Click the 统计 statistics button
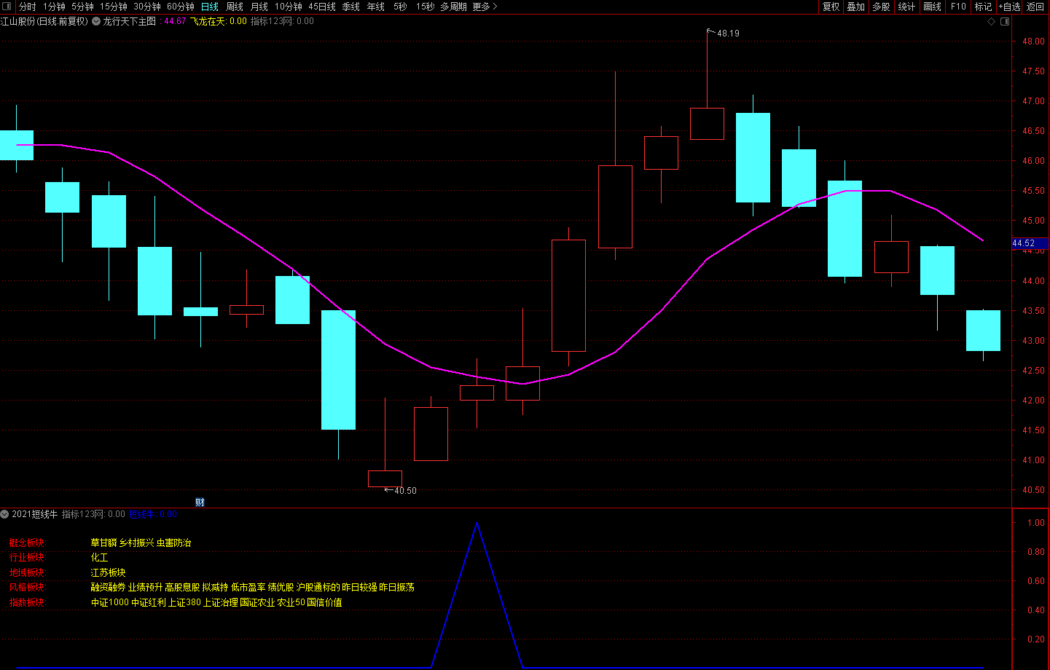 [x=906, y=7]
